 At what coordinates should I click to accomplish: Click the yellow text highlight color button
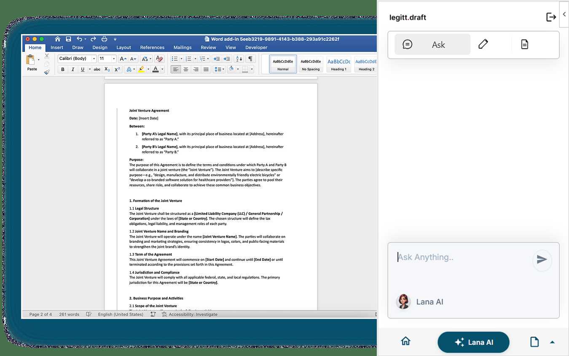coord(141,69)
